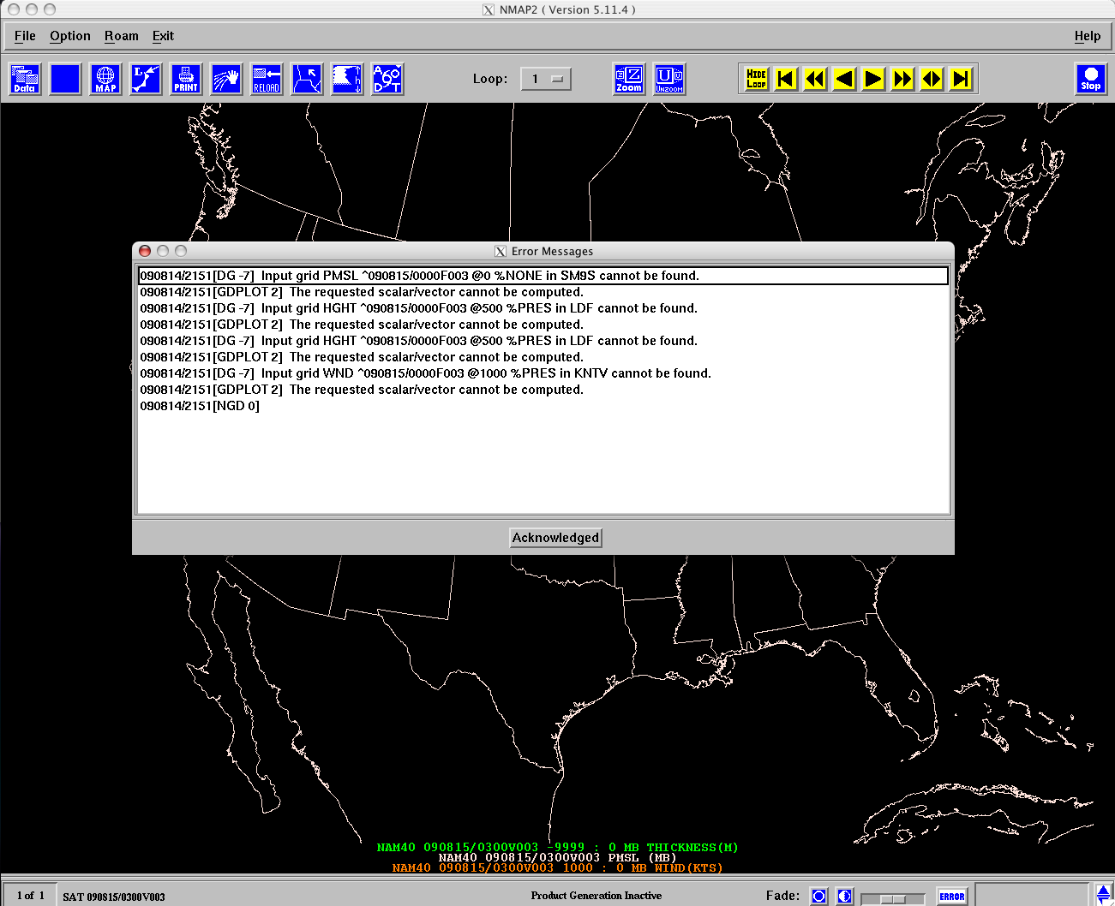The width and height of the screenshot is (1115, 906).
Task: Open the Data selection window icon
Action: (x=25, y=79)
